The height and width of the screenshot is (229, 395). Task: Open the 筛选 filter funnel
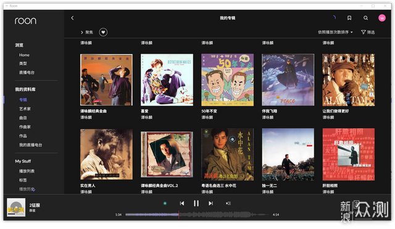tap(368, 32)
